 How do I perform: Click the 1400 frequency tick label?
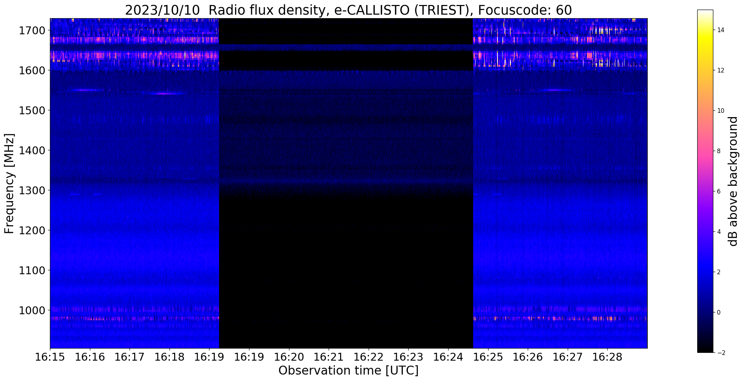click(x=32, y=151)
